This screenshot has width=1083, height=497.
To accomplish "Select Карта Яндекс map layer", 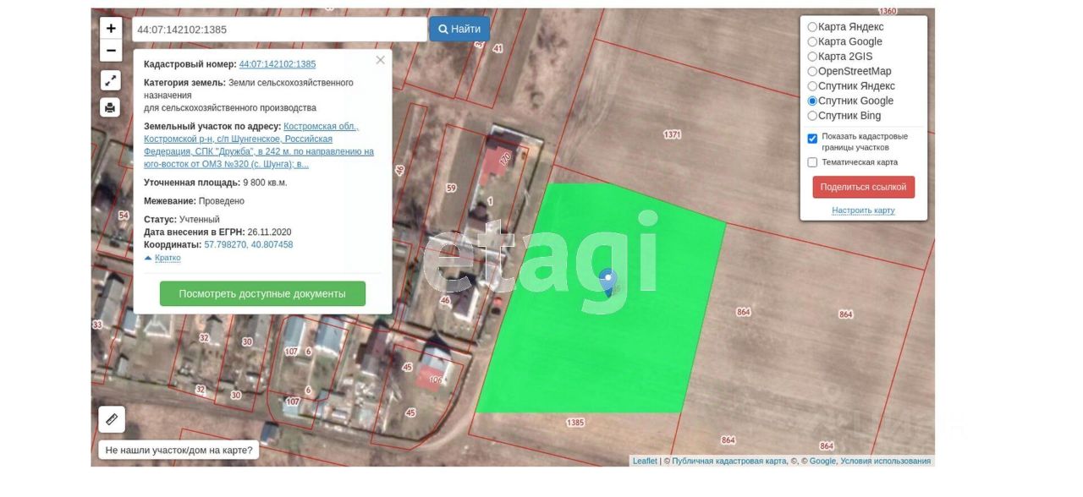I will 812,27.
